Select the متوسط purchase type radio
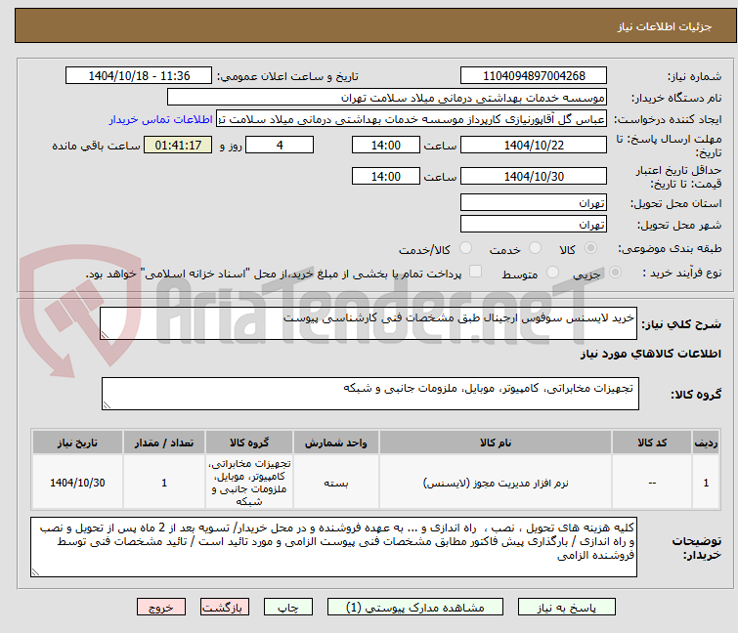Viewport: 738px width, 633px height. [x=552, y=273]
